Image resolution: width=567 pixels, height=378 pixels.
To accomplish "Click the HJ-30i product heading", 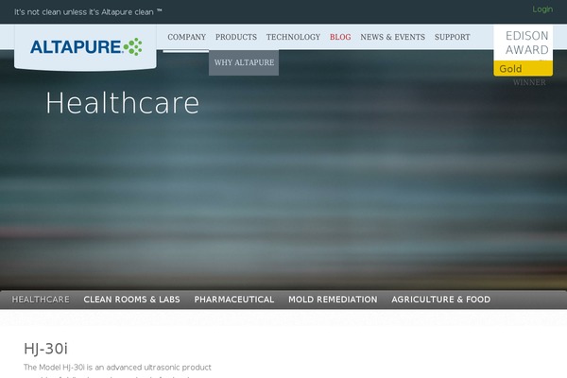I will pos(45,349).
